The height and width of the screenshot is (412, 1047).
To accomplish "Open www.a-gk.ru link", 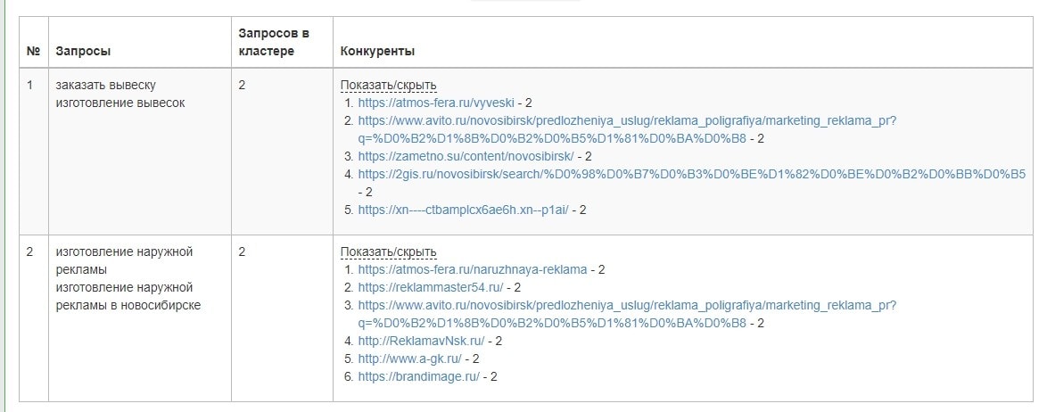I will 409,358.
